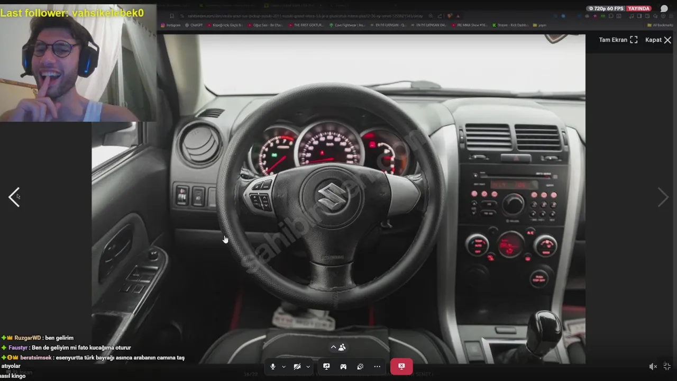Go to the next photo arrow

pyautogui.click(x=663, y=197)
